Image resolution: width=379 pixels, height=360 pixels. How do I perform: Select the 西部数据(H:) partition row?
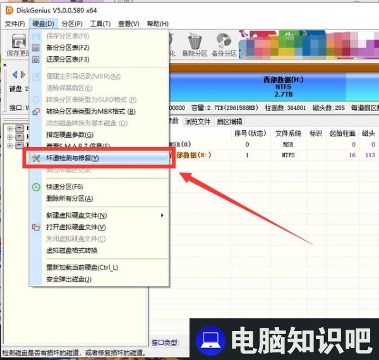pos(274,155)
